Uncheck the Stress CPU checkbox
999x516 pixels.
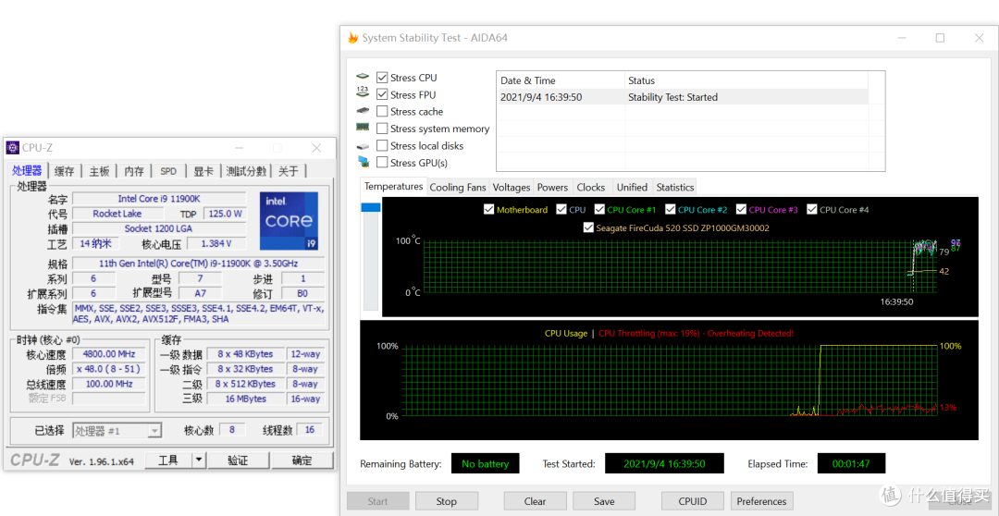[x=382, y=78]
